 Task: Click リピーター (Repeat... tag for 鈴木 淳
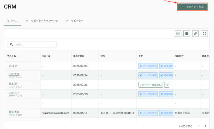(x=151, y=85)
